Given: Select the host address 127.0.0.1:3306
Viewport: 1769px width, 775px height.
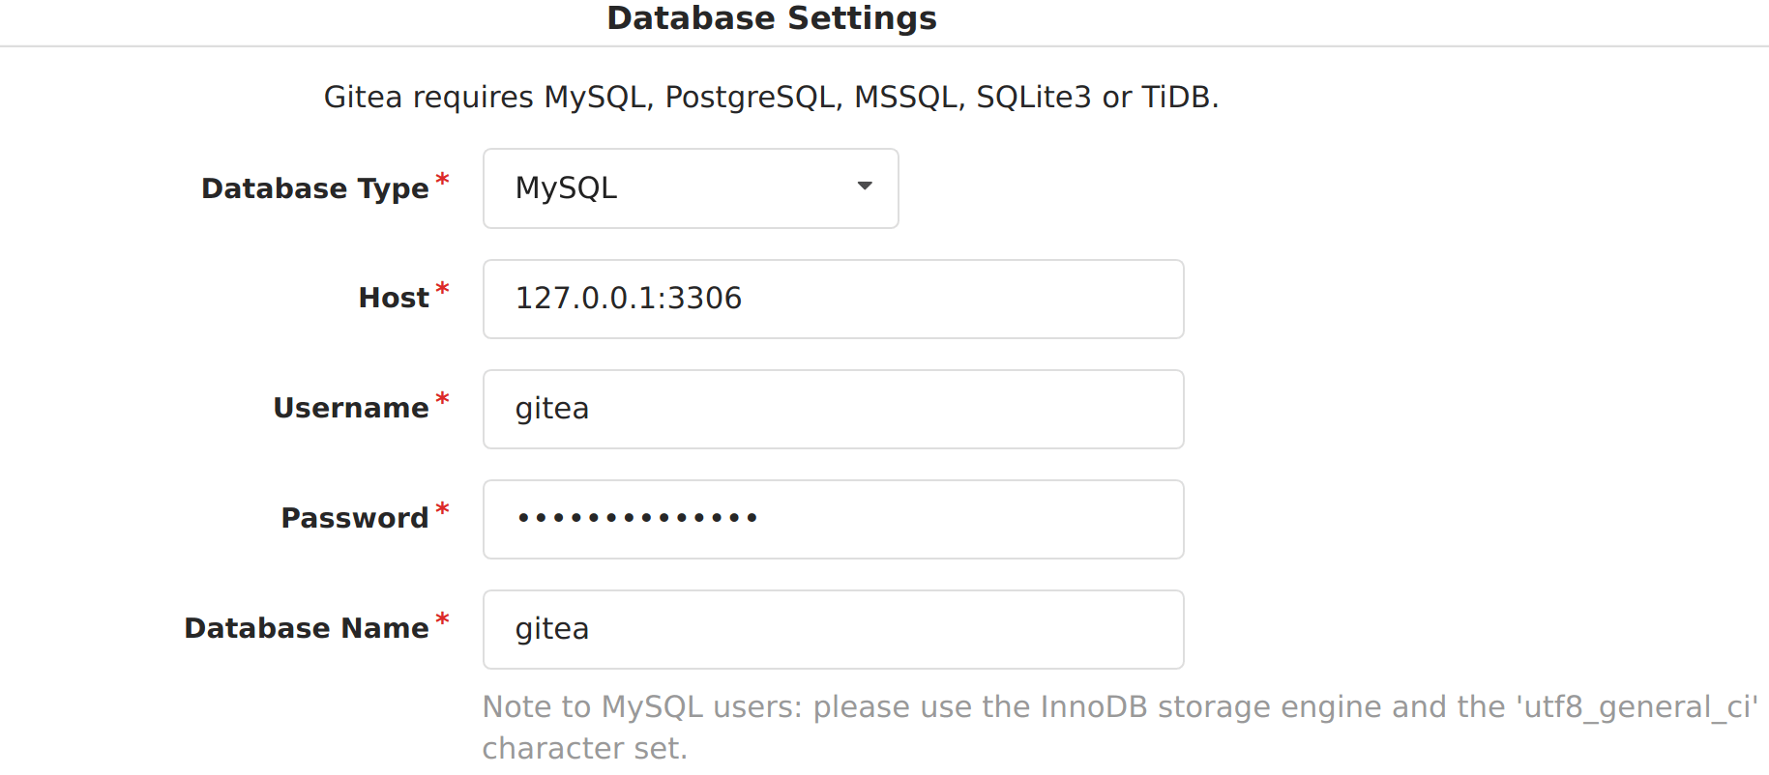Looking at the screenshot, I should [x=627, y=299].
